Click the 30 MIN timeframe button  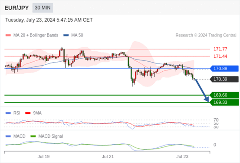pos(43,8)
